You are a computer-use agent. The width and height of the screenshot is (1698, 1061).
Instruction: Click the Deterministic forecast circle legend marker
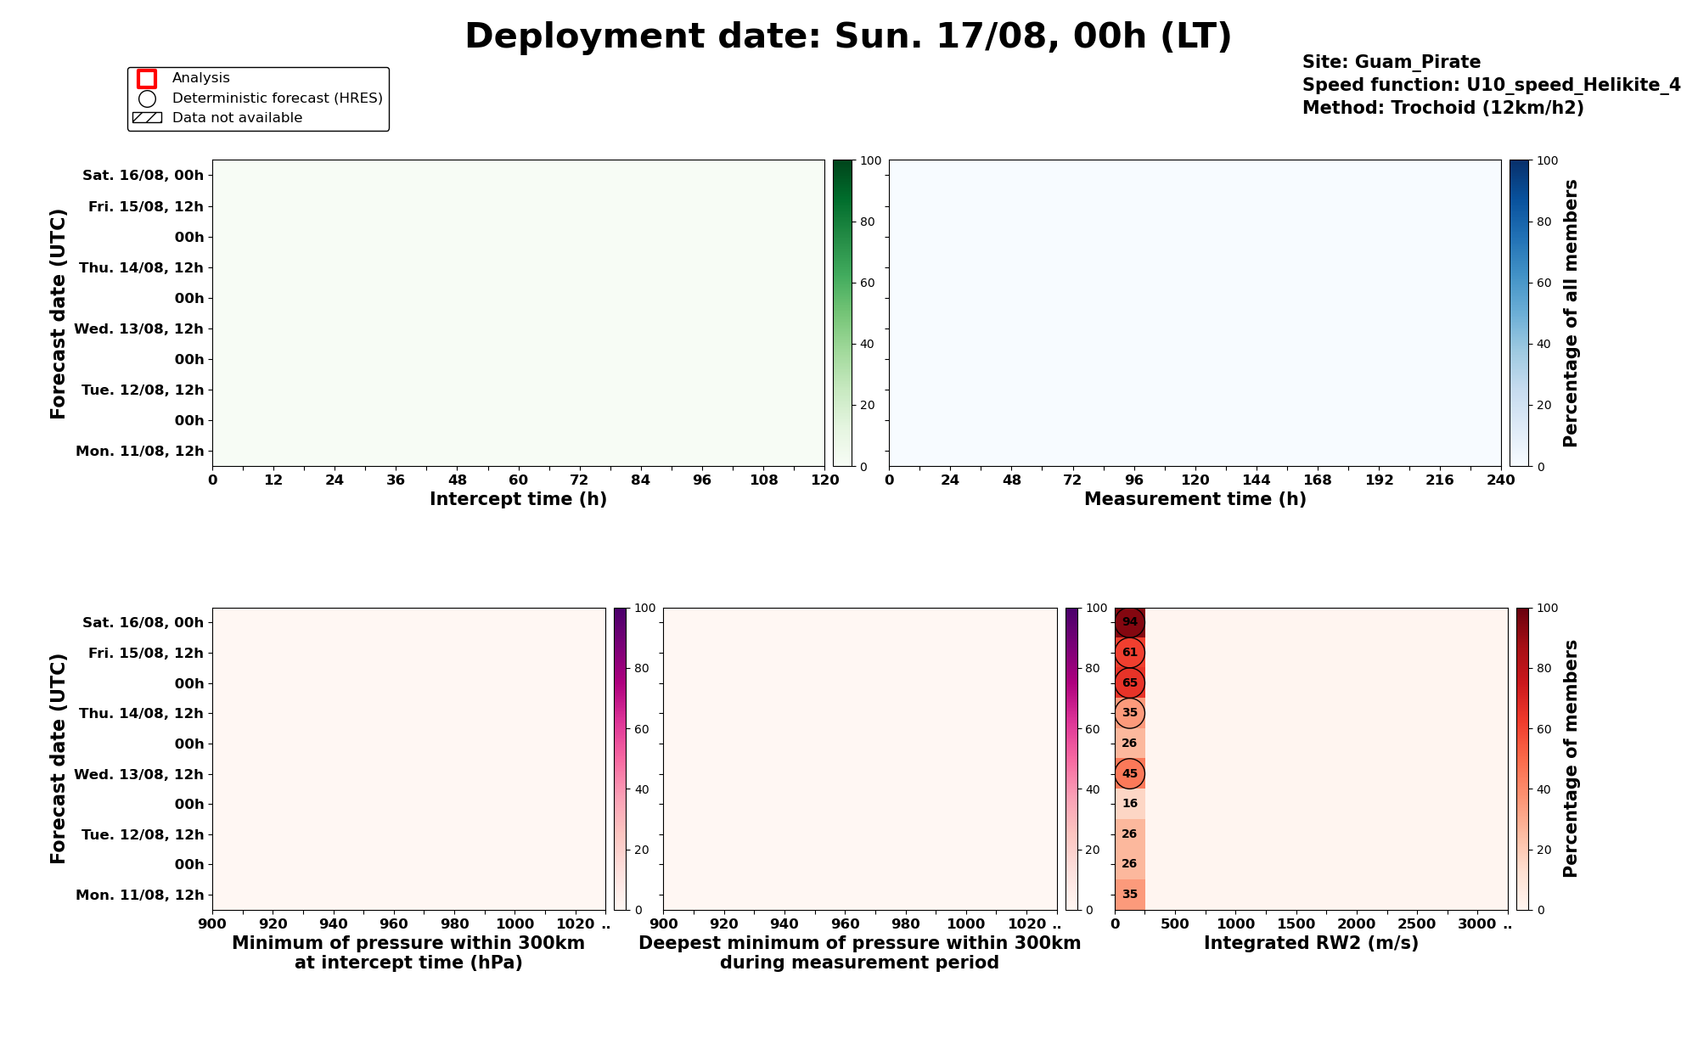click(x=147, y=98)
